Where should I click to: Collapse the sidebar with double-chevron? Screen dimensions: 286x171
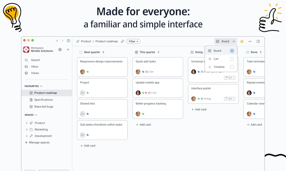(x=68, y=49)
